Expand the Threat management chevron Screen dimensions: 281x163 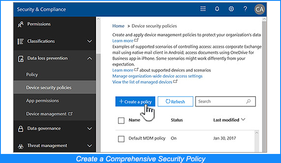89,146
